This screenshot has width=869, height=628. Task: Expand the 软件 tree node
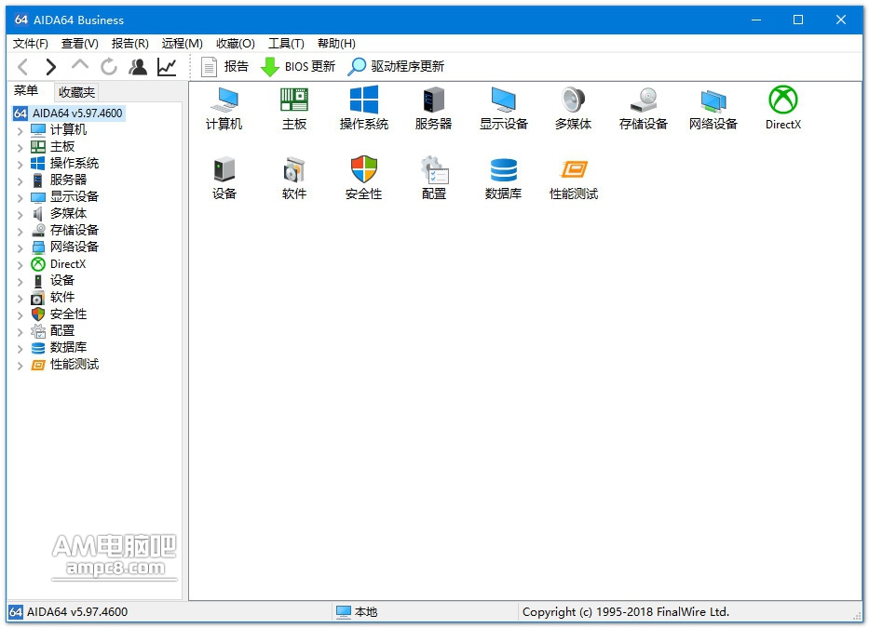pyautogui.click(x=20, y=298)
